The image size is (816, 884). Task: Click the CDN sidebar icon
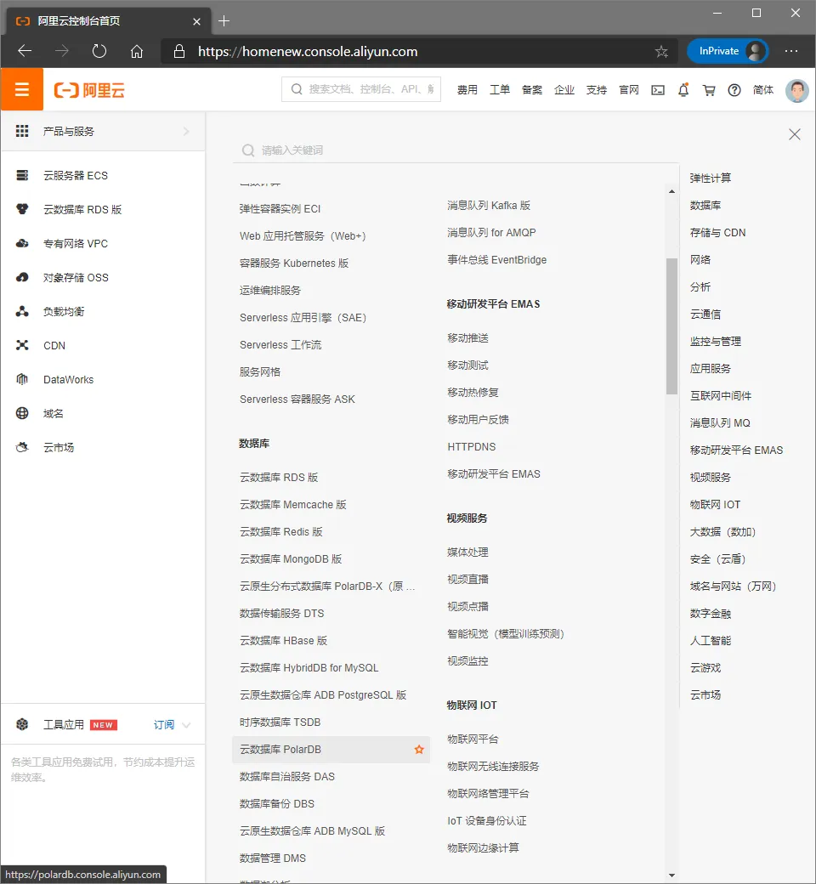click(x=22, y=345)
